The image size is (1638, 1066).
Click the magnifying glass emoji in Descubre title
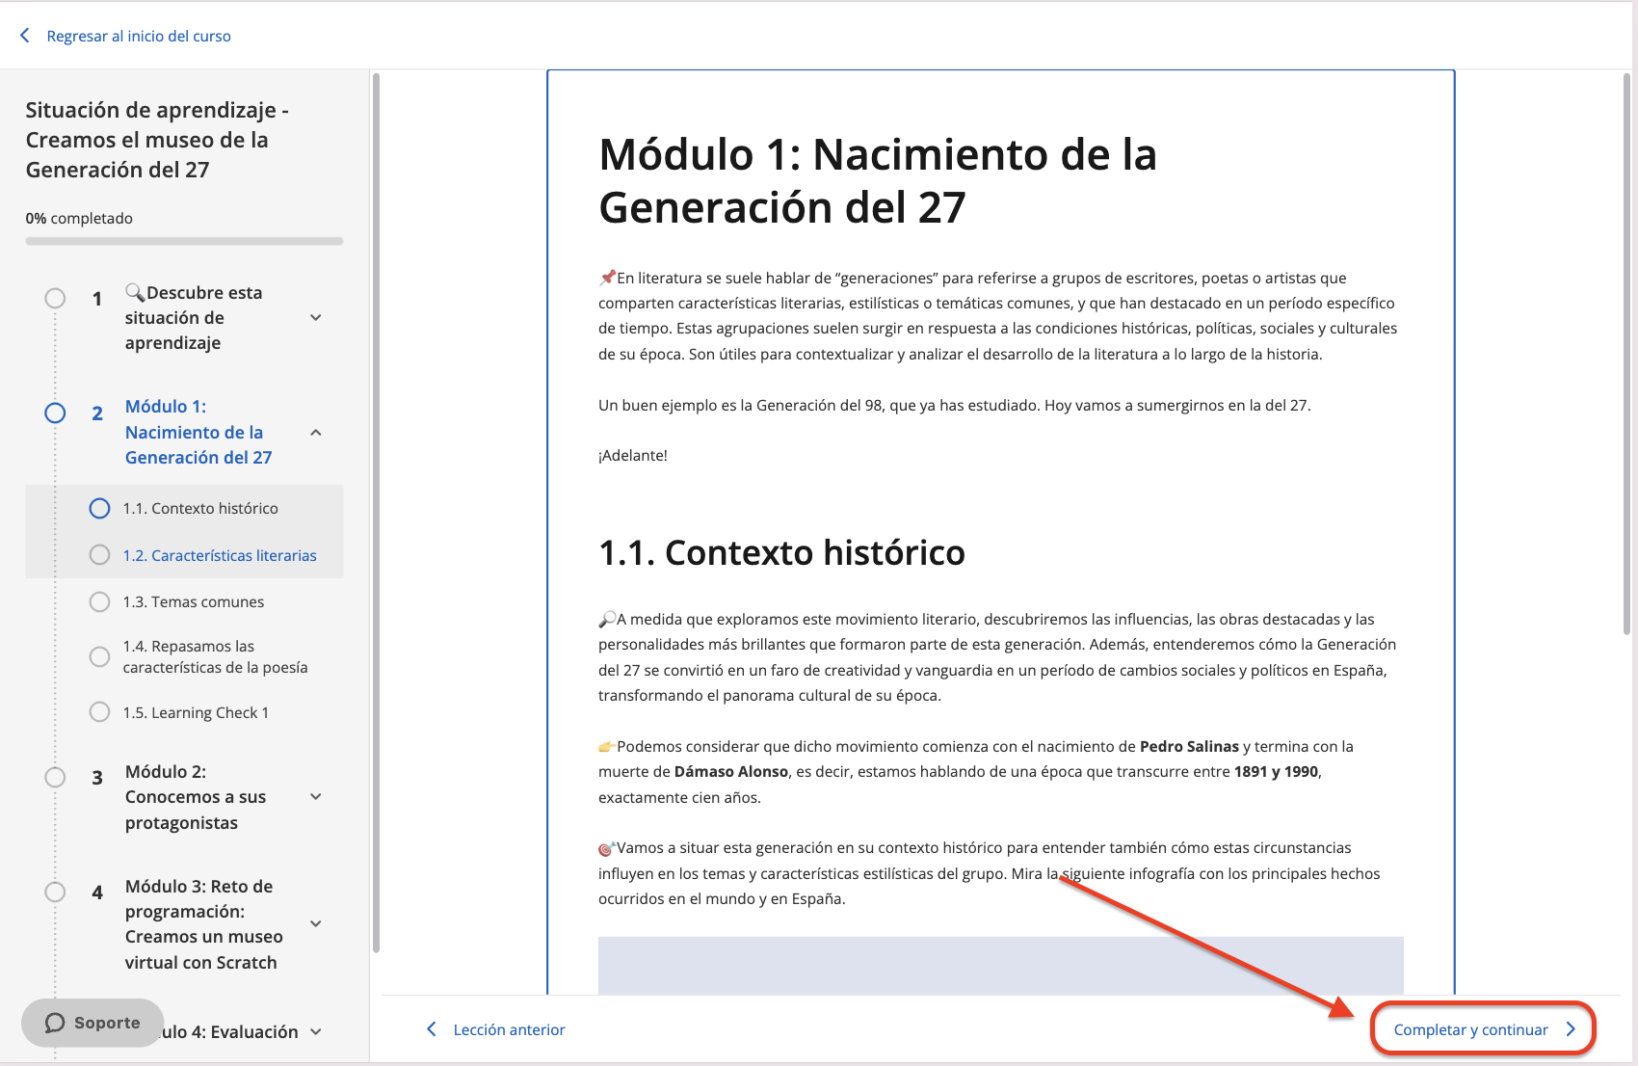tap(135, 292)
